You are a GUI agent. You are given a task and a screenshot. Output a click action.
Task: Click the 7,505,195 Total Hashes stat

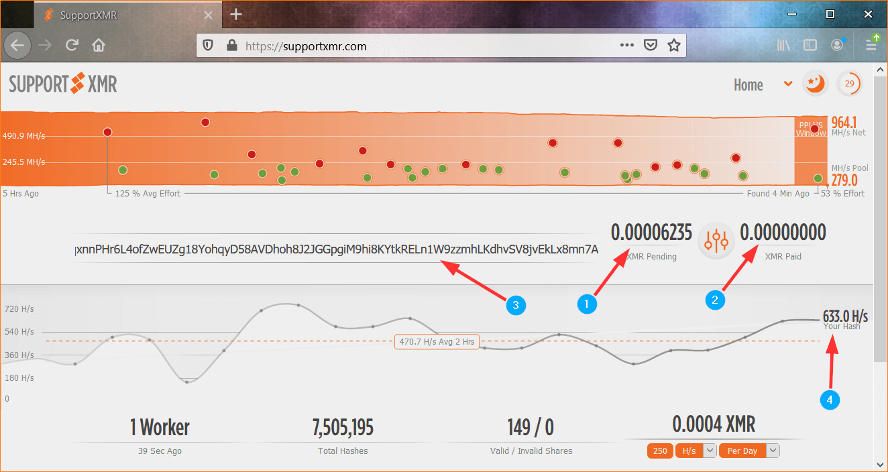(x=343, y=427)
